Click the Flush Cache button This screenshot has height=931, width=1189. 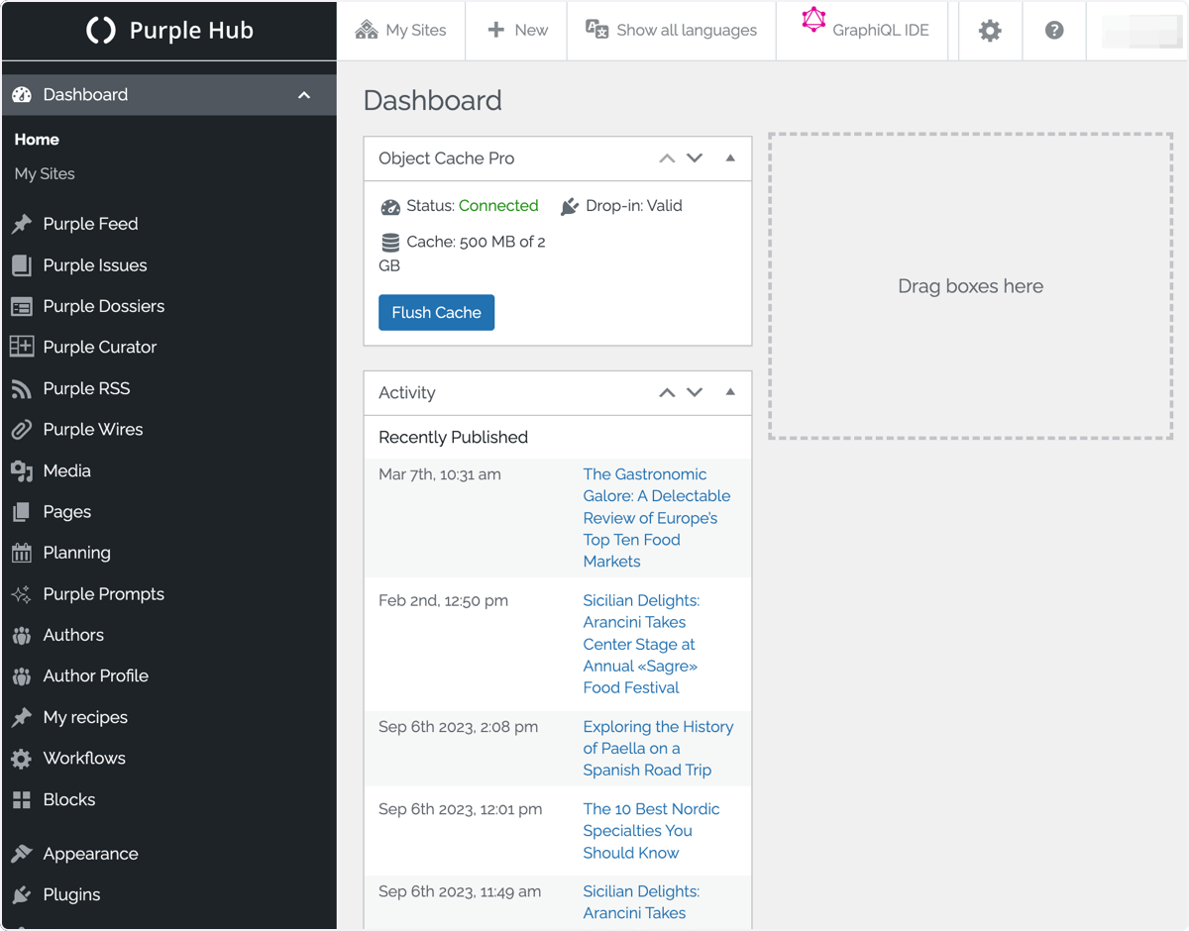tap(436, 312)
